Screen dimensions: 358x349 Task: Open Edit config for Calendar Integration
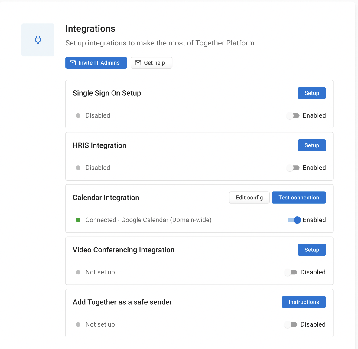coord(249,197)
